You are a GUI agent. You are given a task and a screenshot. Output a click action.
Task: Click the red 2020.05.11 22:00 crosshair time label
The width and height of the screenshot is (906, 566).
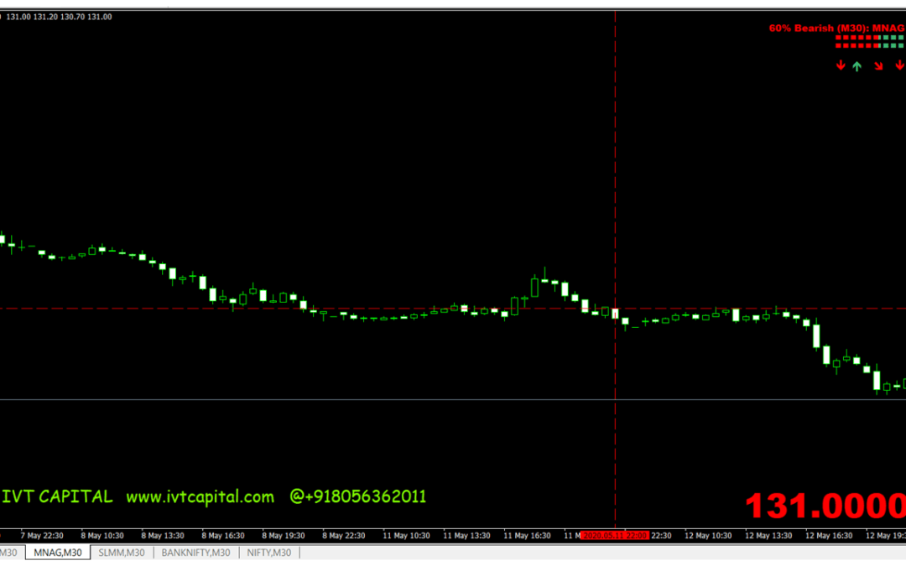tap(615, 535)
